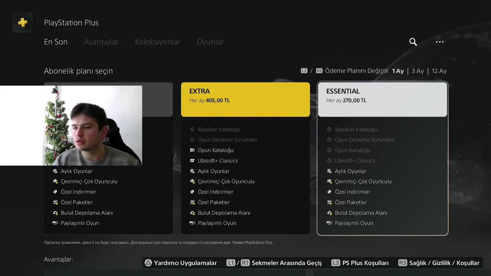Click the Abonelik planı seçin heading
This screenshot has width=491, height=276.
(78, 71)
